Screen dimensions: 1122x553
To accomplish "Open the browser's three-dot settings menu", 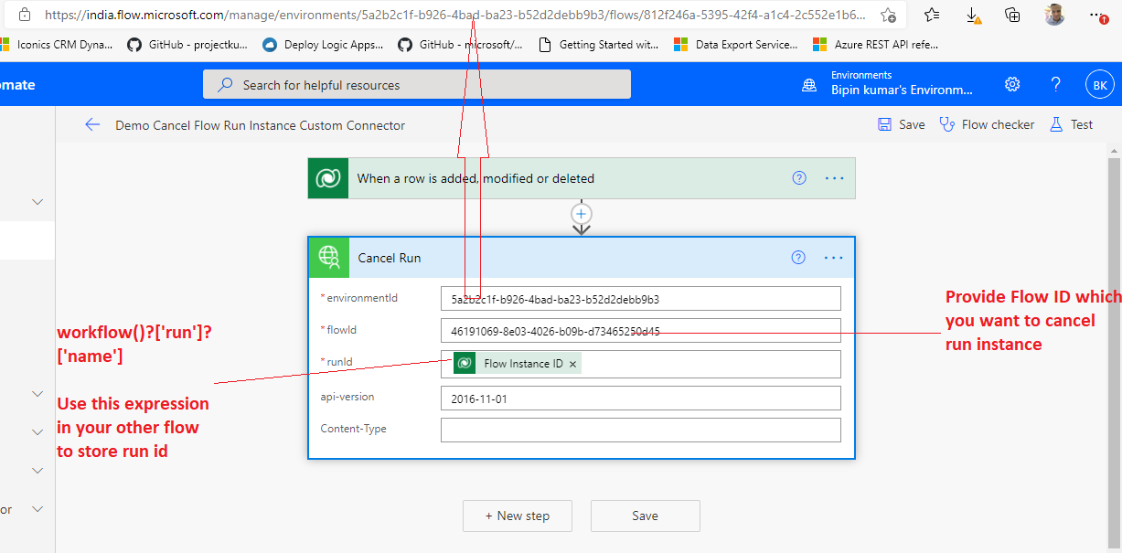I will (x=1097, y=15).
